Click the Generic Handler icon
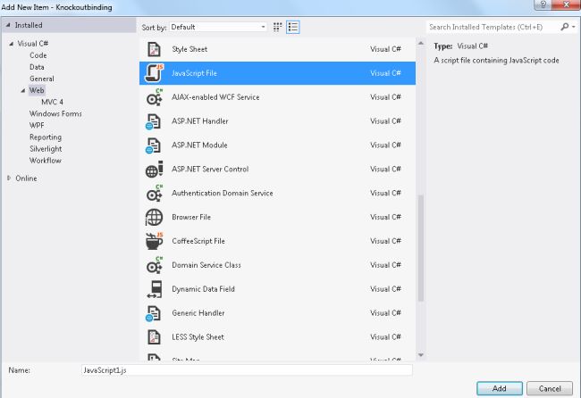Image resolution: width=581 pixels, height=398 pixels. click(x=154, y=313)
